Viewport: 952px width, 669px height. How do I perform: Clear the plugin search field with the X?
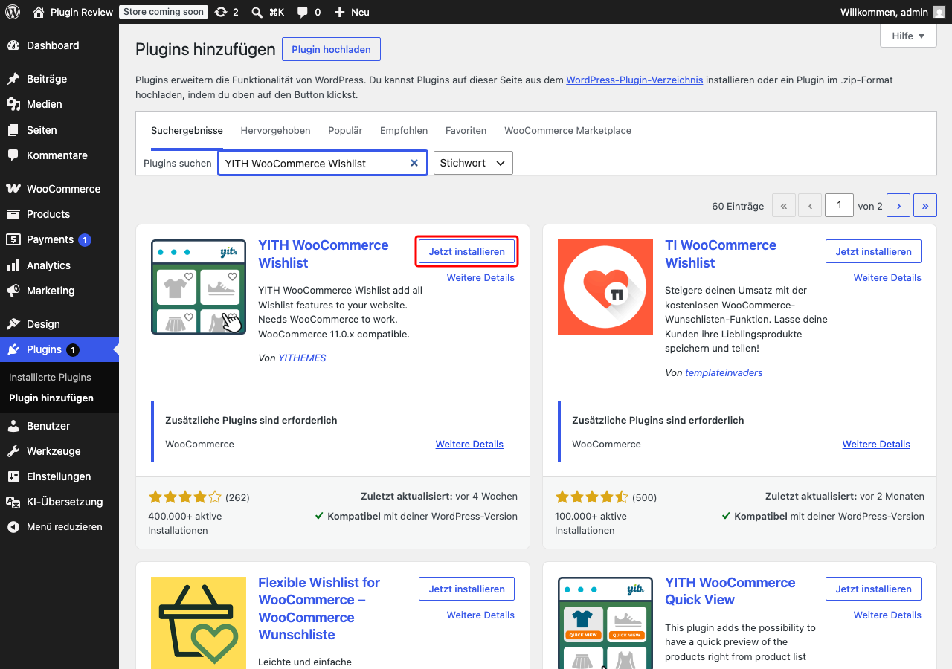point(414,163)
